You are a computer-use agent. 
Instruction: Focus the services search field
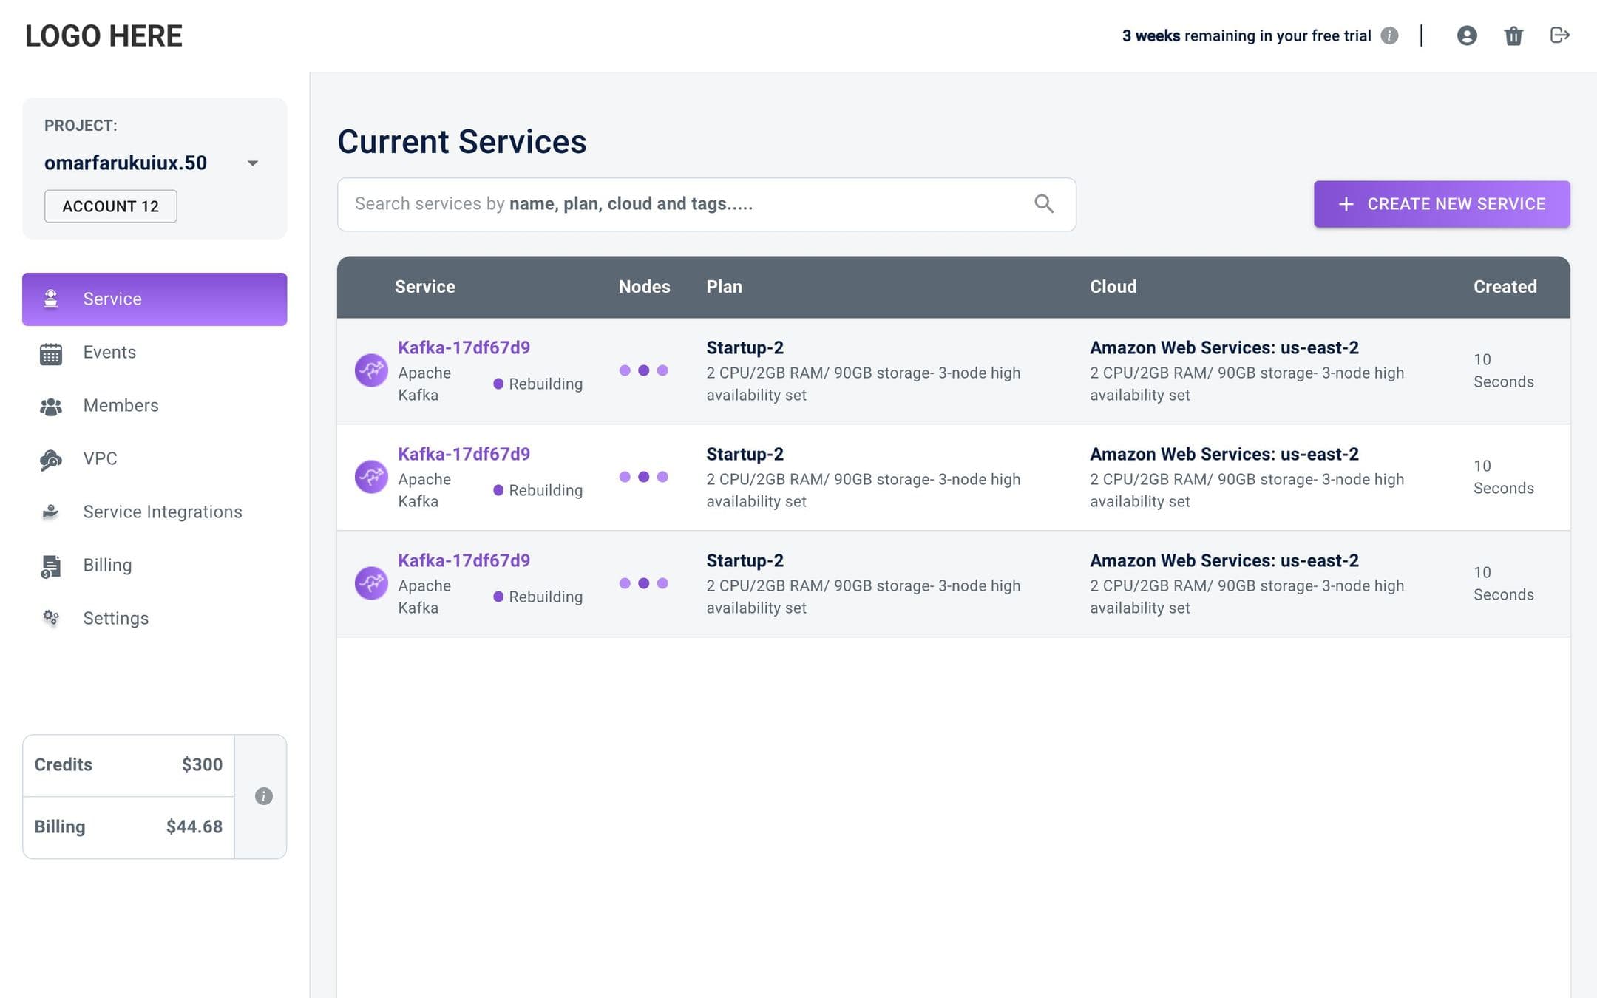point(706,204)
